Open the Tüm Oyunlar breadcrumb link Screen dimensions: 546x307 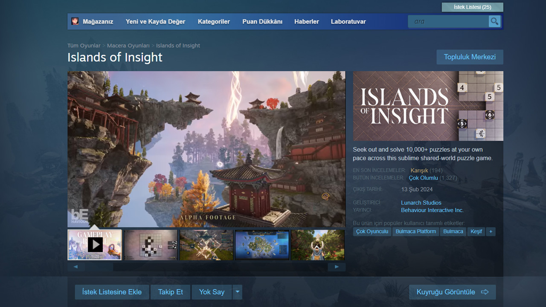(x=84, y=46)
